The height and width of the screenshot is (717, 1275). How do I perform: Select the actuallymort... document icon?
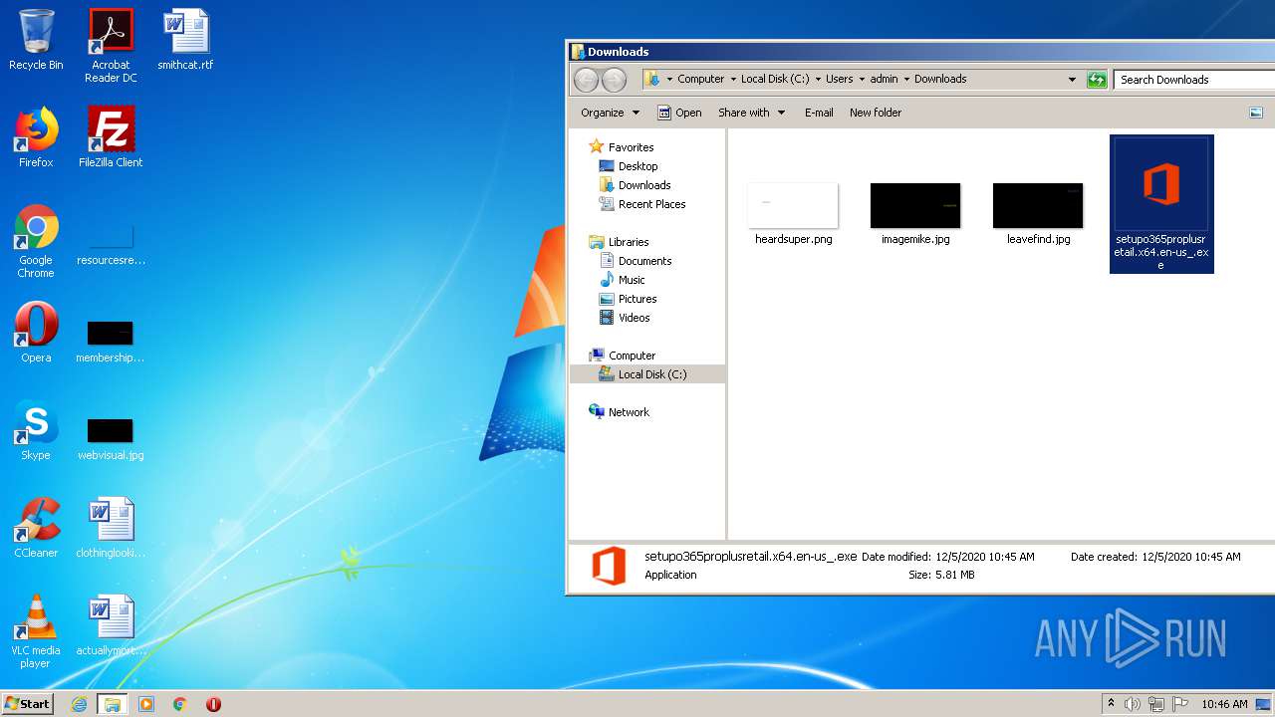[111, 625]
